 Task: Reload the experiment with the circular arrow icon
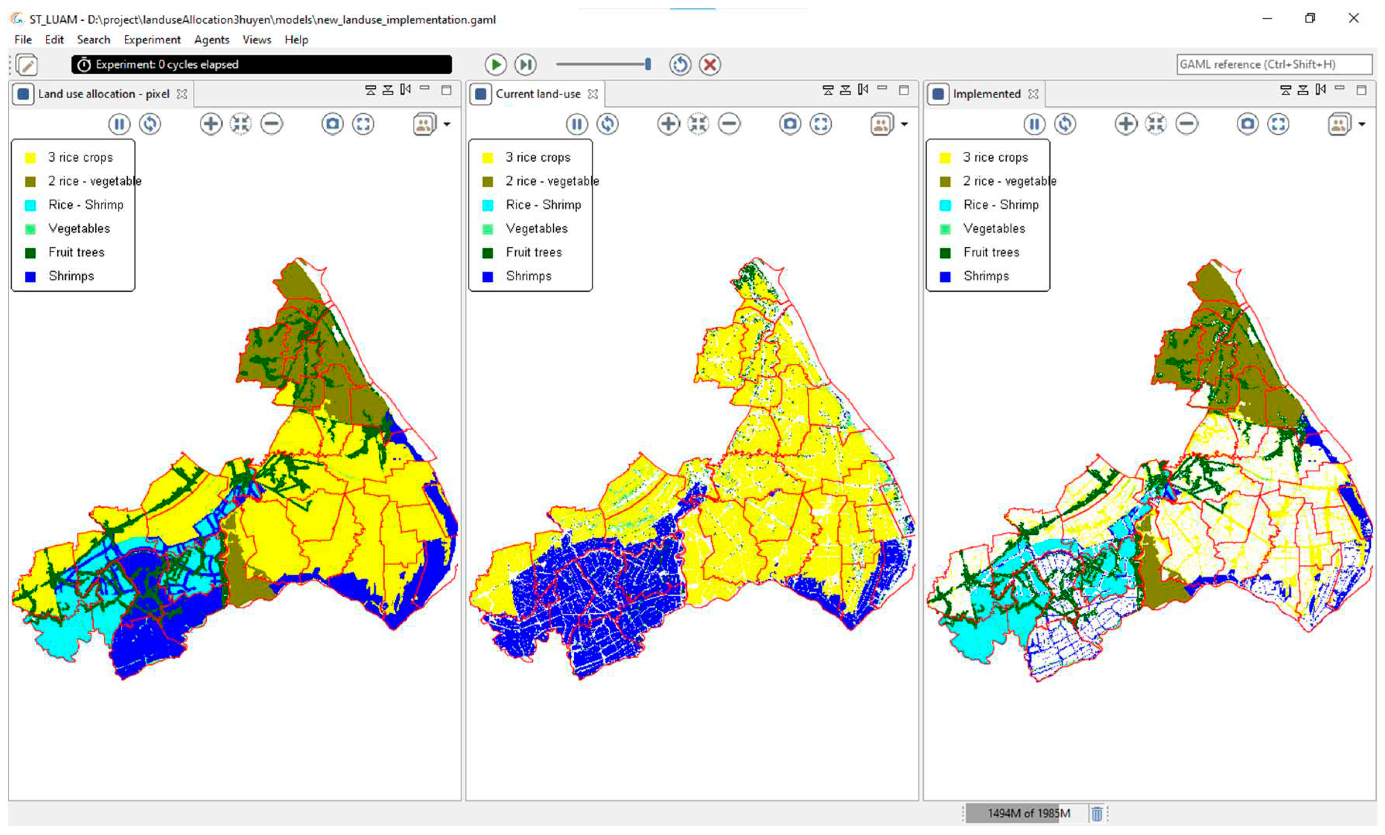(680, 65)
